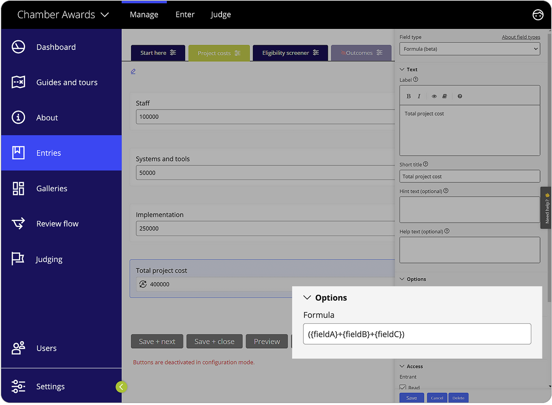Click the Users sidebar icon
The height and width of the screenshot is (405, 552).
(18, 348)
